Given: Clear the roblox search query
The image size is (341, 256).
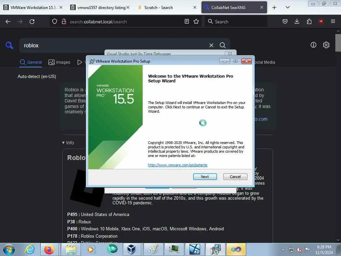Looking at the screenshot, I should point(211,45).
